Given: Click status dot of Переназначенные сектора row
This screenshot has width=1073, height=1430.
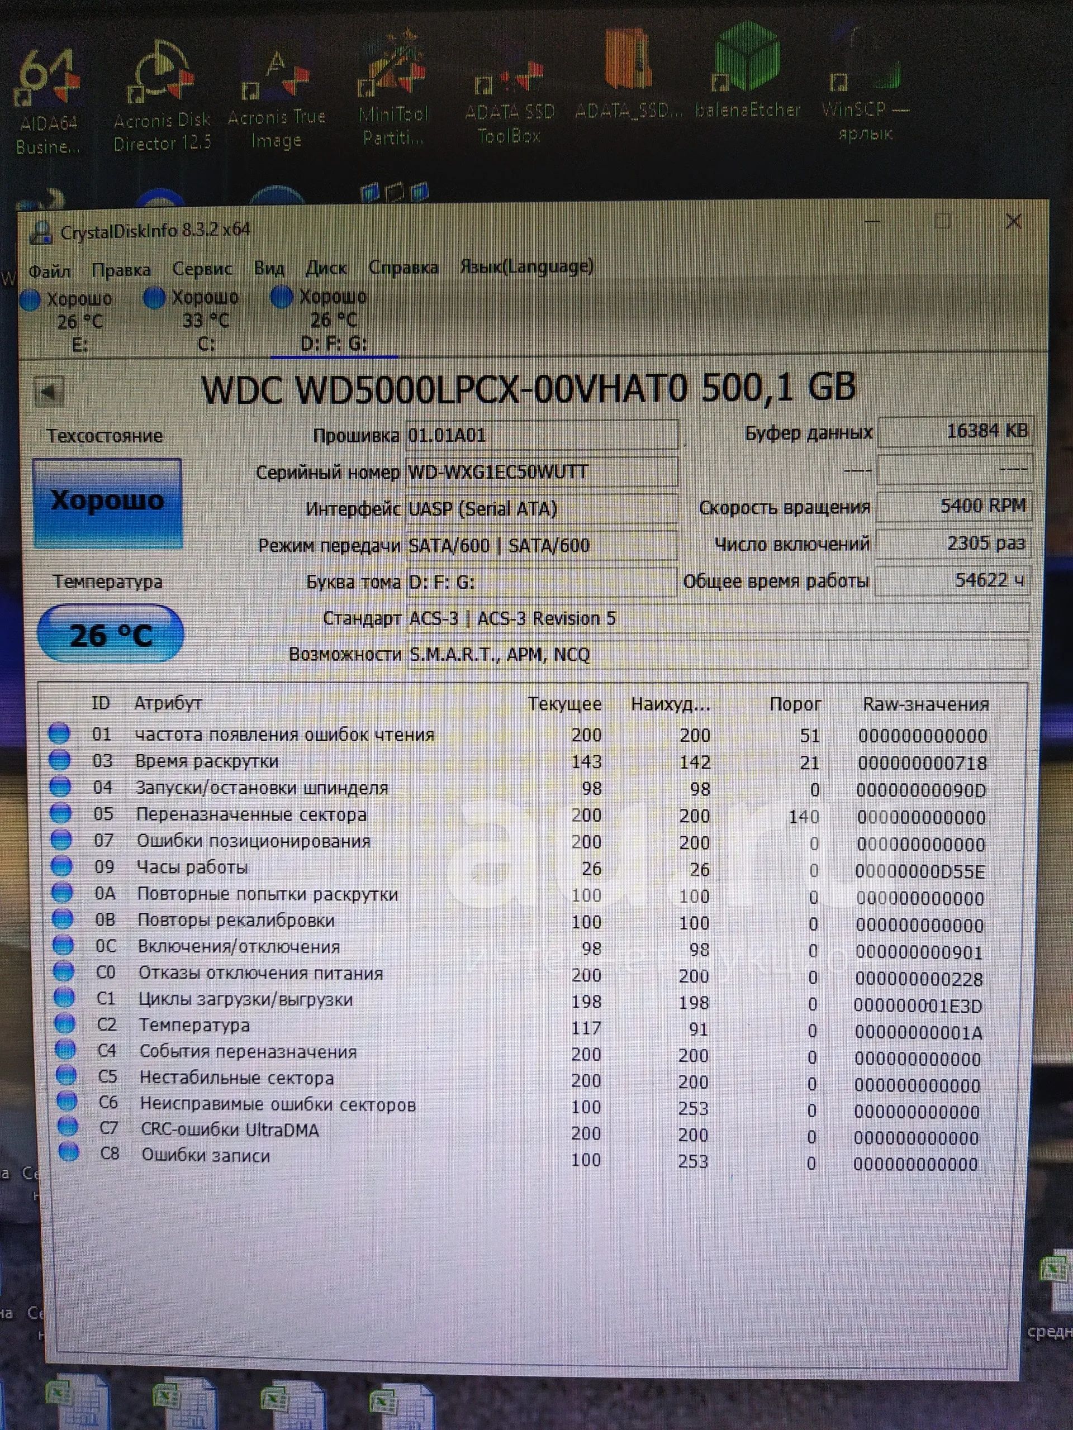Looking at the screenshot, I should point(60,813).
